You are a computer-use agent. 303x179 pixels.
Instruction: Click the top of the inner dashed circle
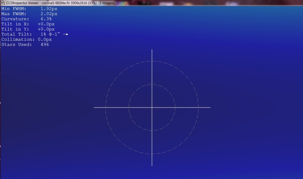[x=152, y=84]
